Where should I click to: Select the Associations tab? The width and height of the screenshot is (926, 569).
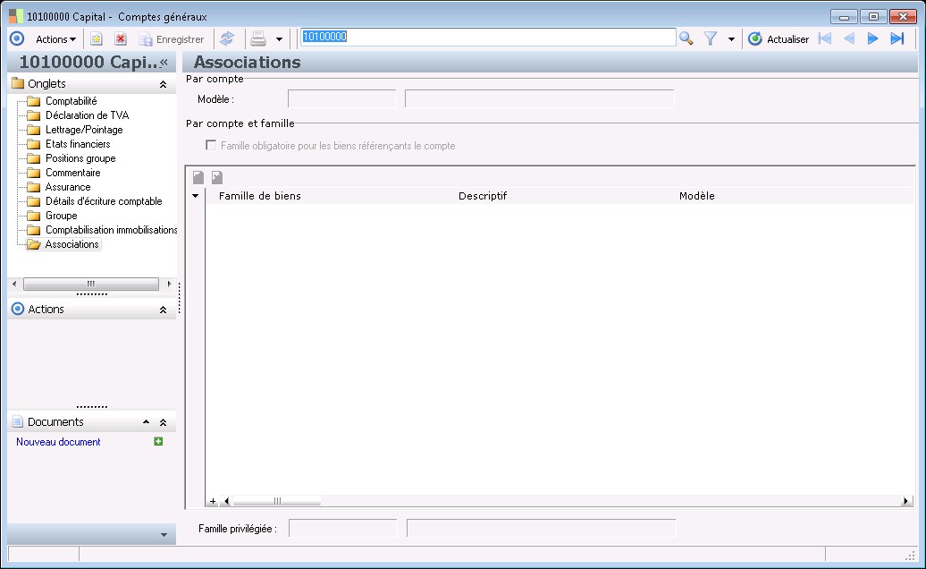point(72,244)
